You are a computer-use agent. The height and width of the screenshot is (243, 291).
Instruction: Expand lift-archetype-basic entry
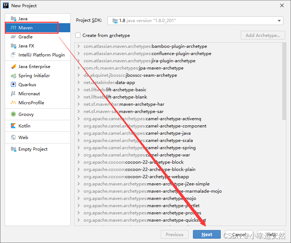pos(79,89)
